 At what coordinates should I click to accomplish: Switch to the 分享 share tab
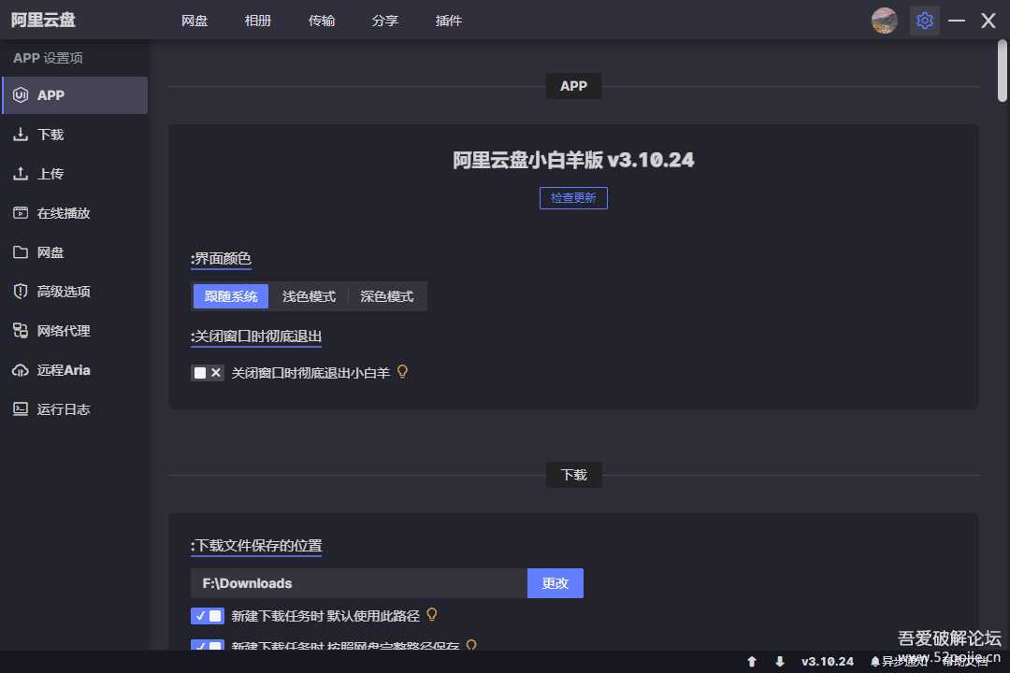tap(385, 21)
